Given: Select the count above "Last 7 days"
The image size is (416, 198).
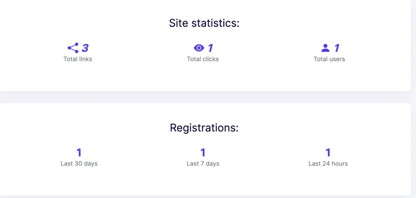Looking at the screenshot, I should click(203, 153).
